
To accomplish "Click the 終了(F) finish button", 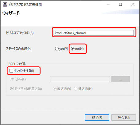I will click(97, 118).
